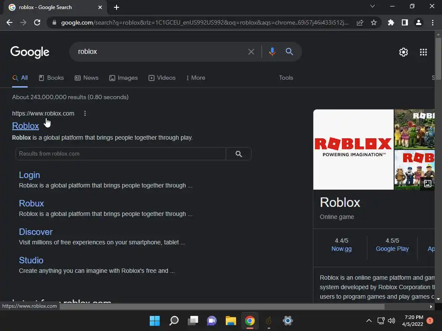View site information via the lock icon

click(54, 22)
